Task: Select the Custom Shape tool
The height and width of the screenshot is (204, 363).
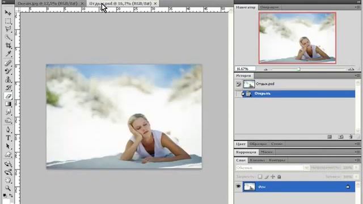Action: 8,155
